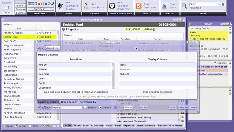234x132 pixels.
Task: Refresh the Assigned section in Ticker
Action: coord(230,63)
